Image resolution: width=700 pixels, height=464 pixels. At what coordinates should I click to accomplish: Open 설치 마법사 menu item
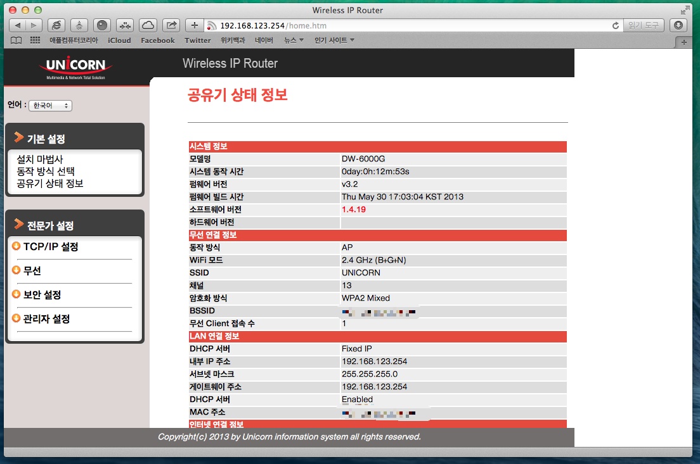(40, 159)
